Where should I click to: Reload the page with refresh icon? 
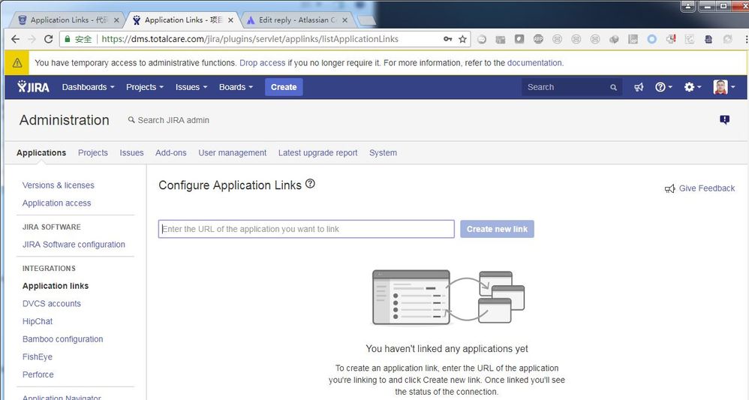[x=48, y=39]
